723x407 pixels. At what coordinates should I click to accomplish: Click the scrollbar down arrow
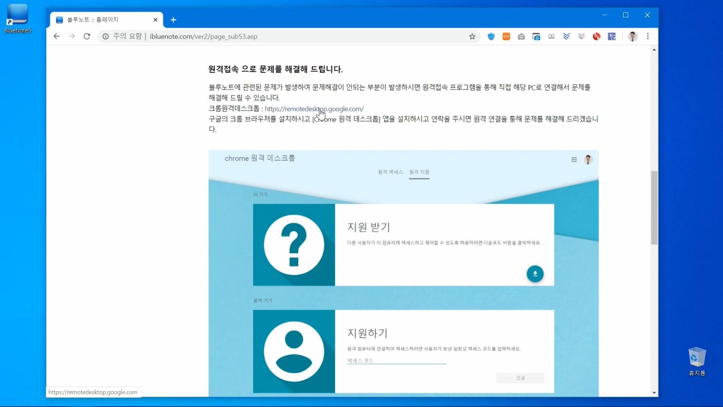click(654, 393)
